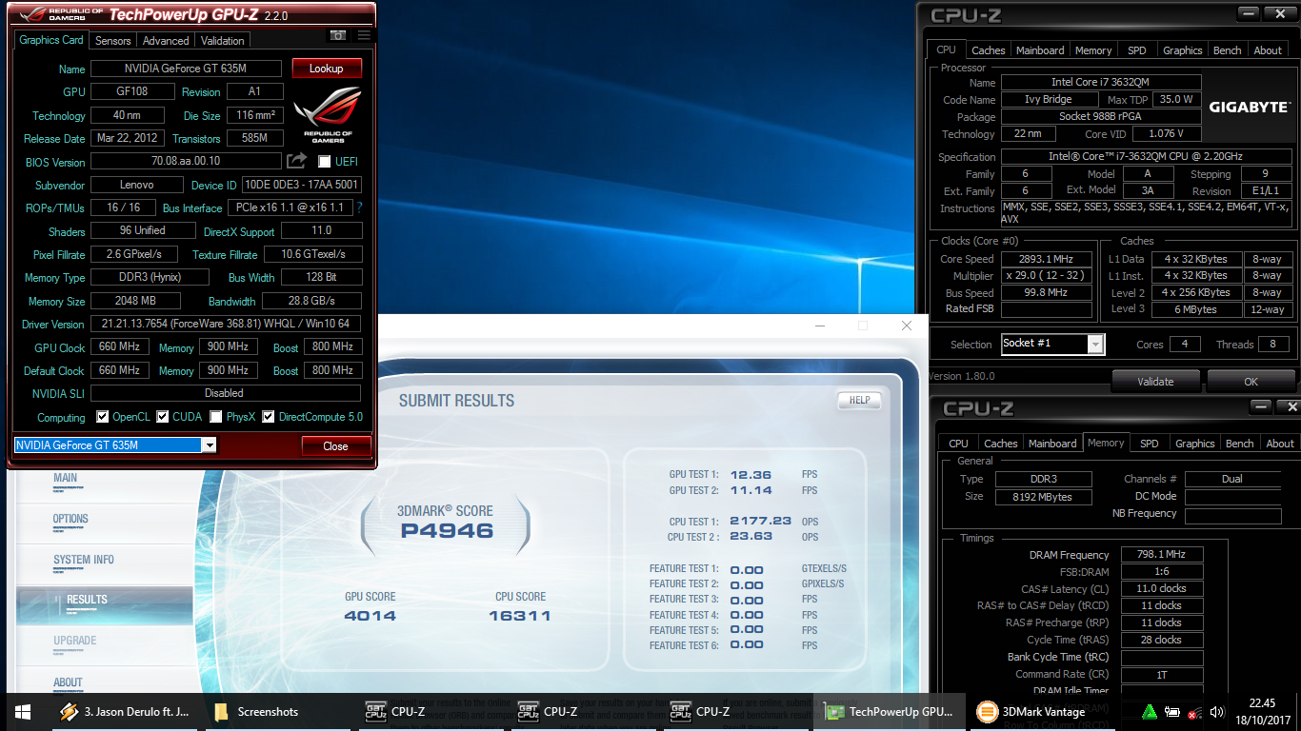Screen dimensions: 1301x731
Task: Open the GPU-Z hamburger menu
Action: point(364,35)
